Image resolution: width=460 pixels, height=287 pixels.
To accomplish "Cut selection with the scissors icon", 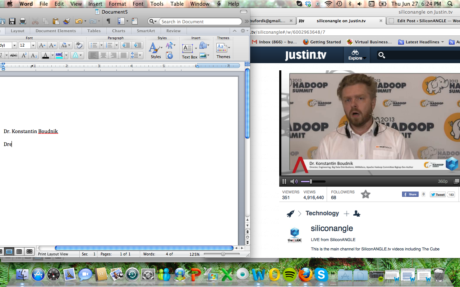I will pyautogui.click(x=35, y=22).
